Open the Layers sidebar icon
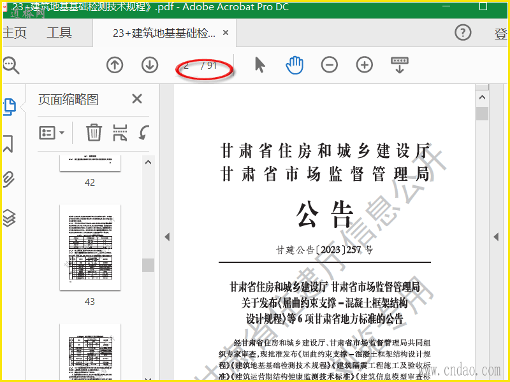This screenshot has width=510, height=382. 9,218
